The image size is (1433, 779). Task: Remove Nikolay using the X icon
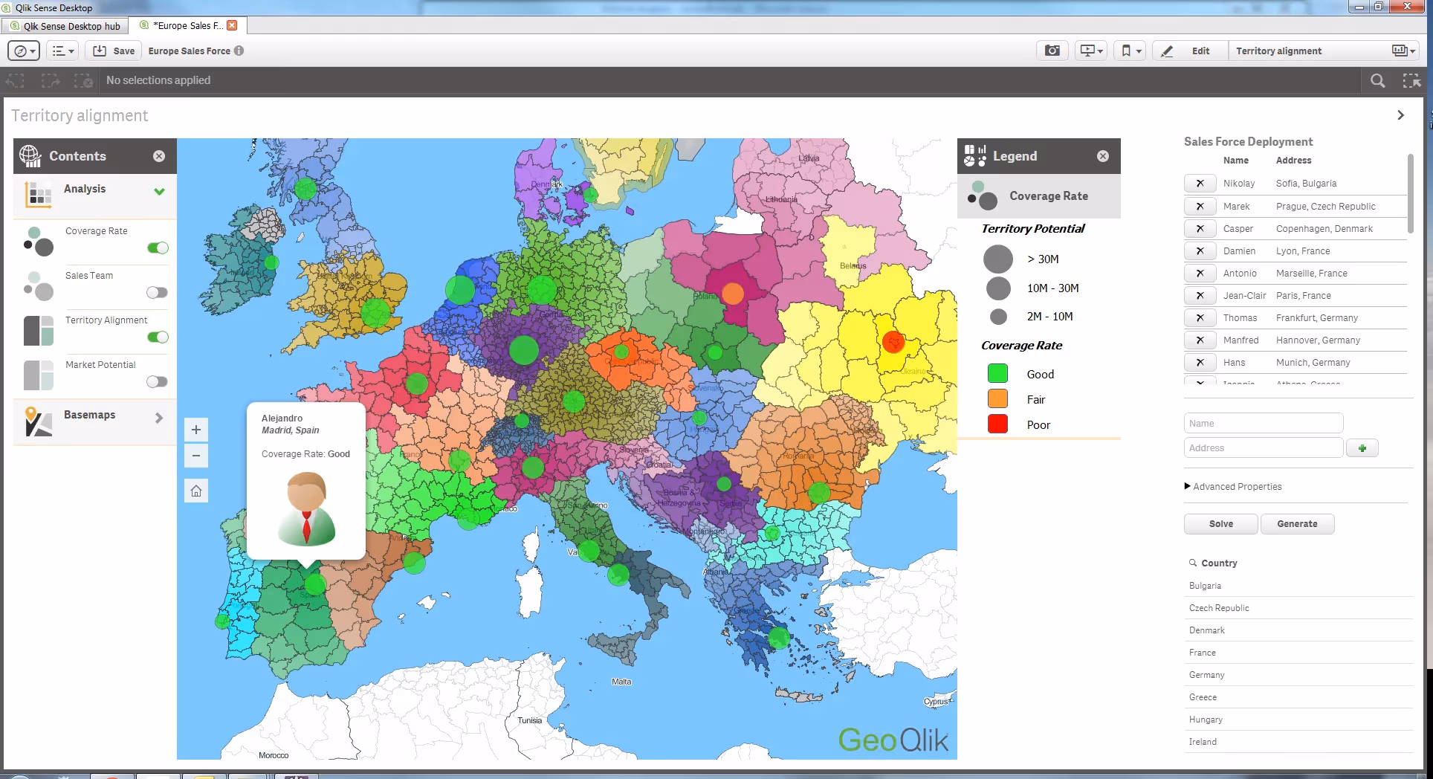click(1200, 183)
